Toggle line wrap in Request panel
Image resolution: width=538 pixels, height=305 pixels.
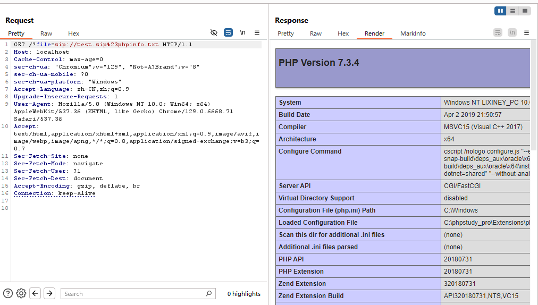coord(228,33)
